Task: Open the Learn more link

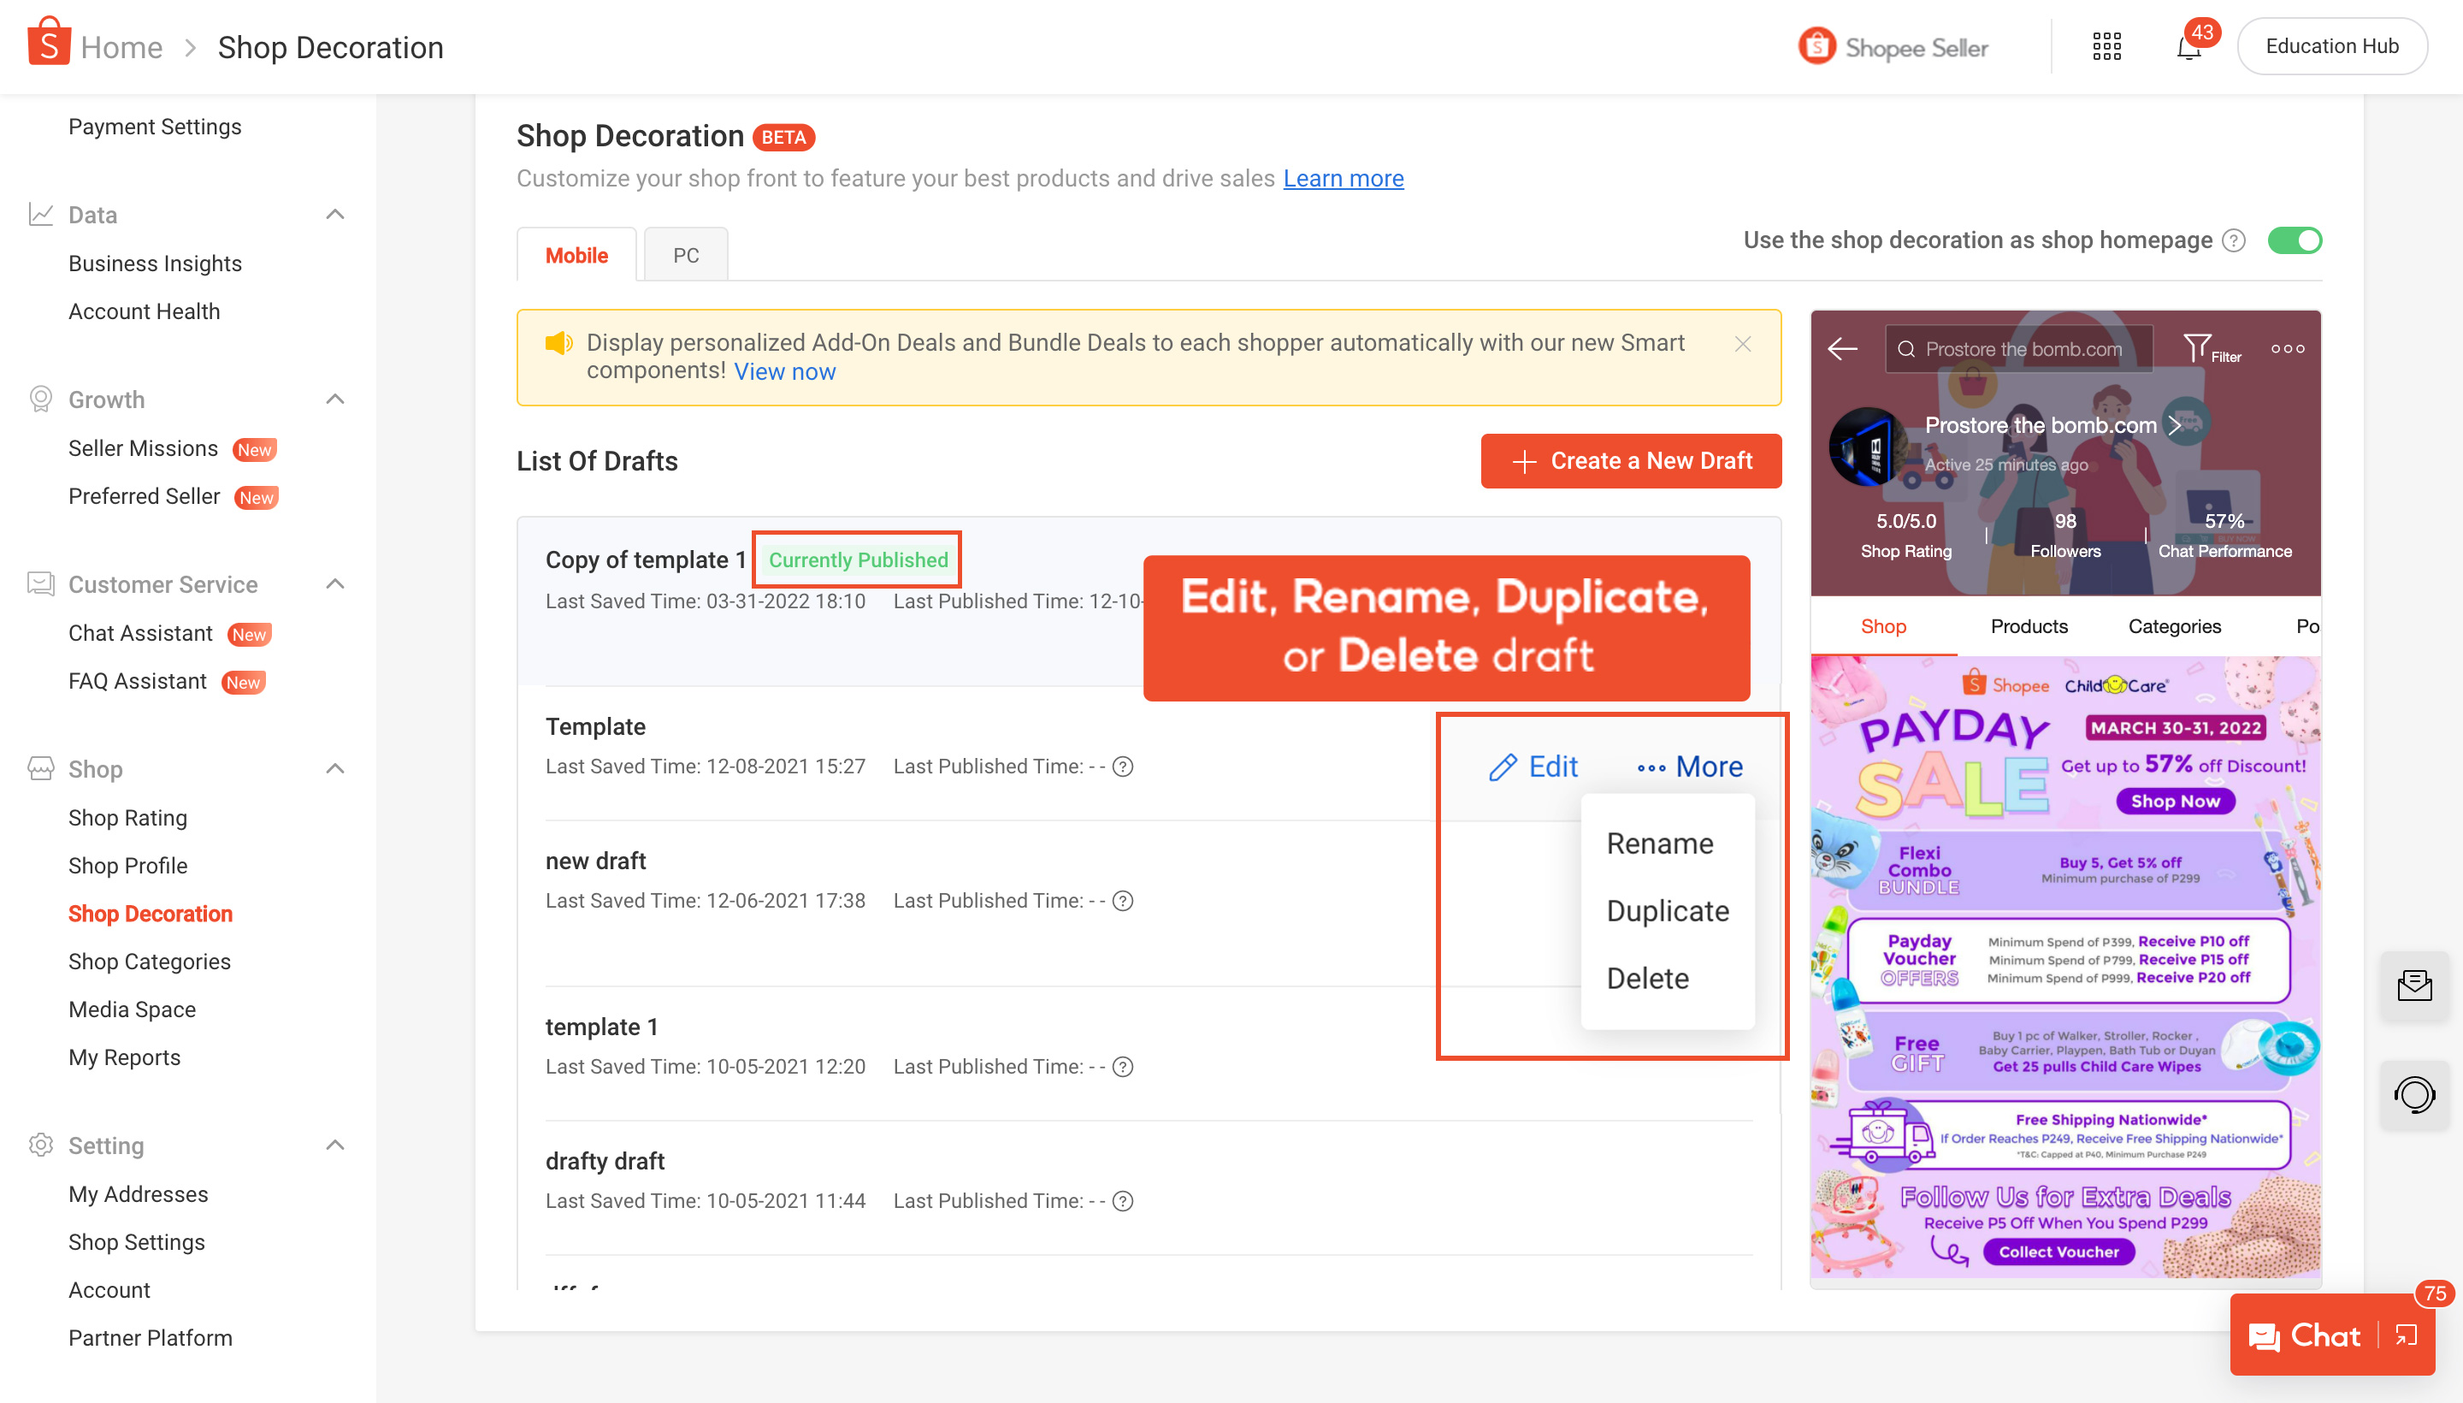Action: pos(1343,177)
